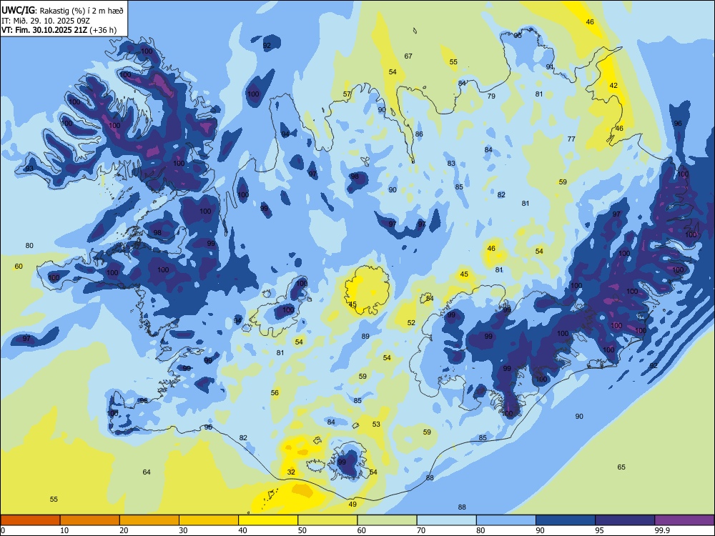Click the pale green 60–70 legend swatch
The image size is (715, 536).
click(387, 520)
